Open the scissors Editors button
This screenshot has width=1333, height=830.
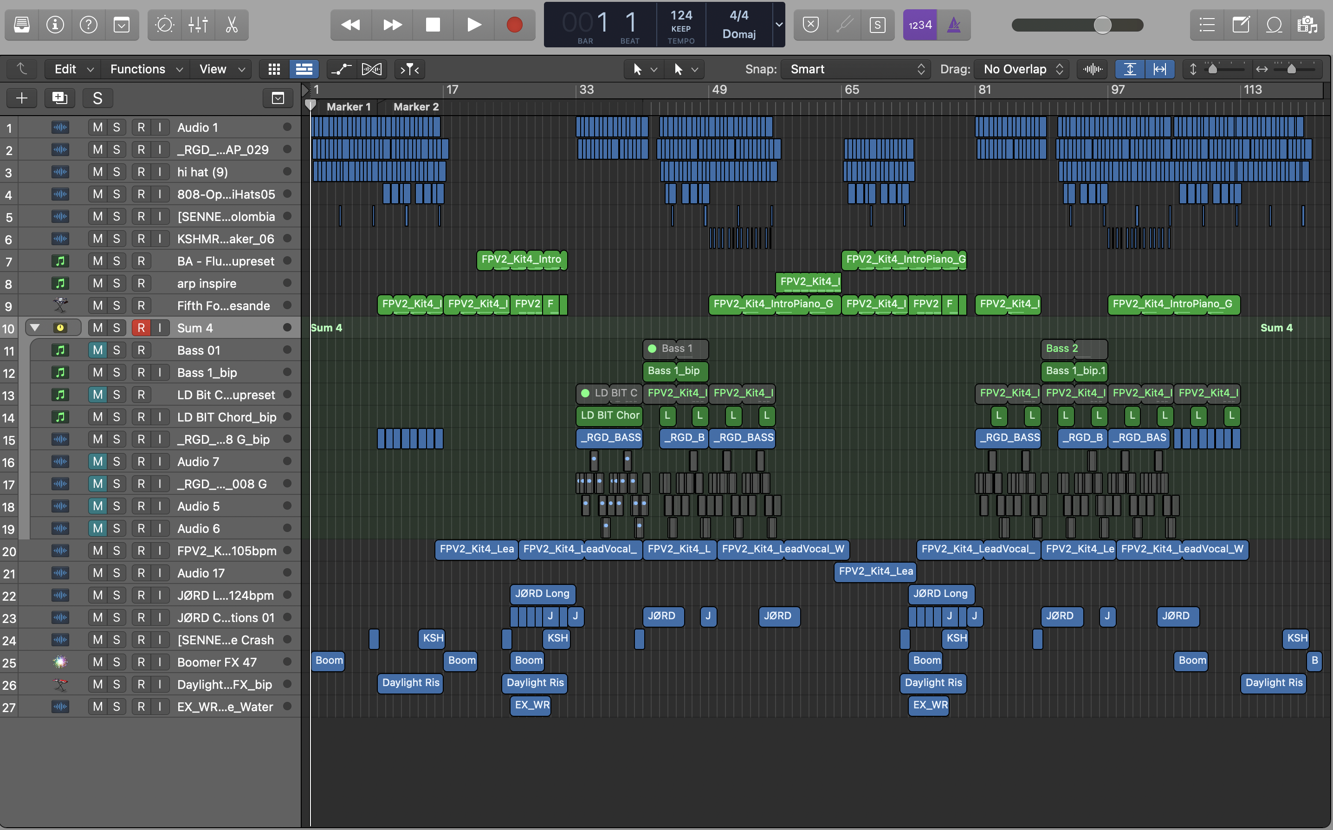click(232, 25)
